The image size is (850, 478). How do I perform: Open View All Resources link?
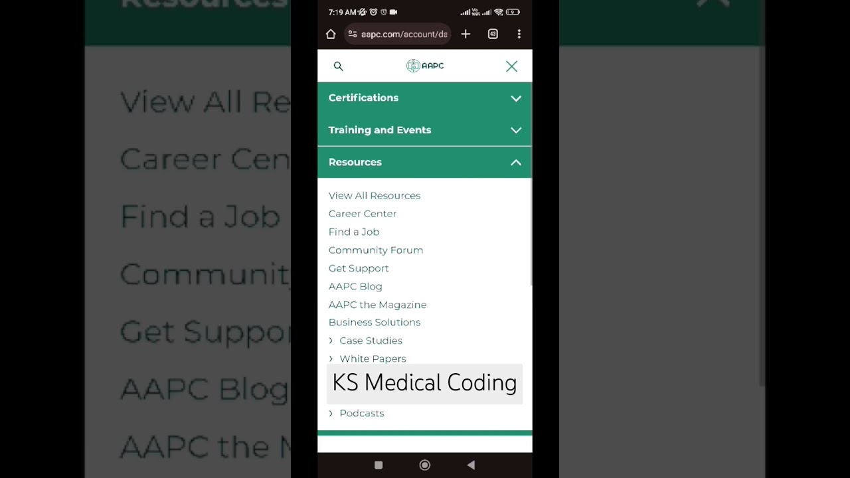click(375, 195)
